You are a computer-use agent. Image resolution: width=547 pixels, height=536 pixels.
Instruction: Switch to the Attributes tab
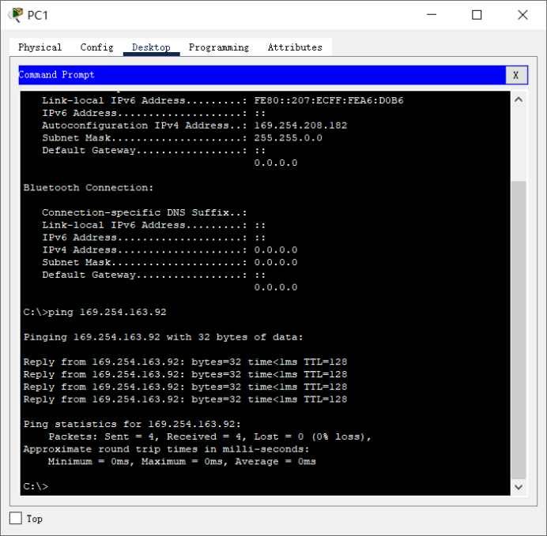[295, 47]
